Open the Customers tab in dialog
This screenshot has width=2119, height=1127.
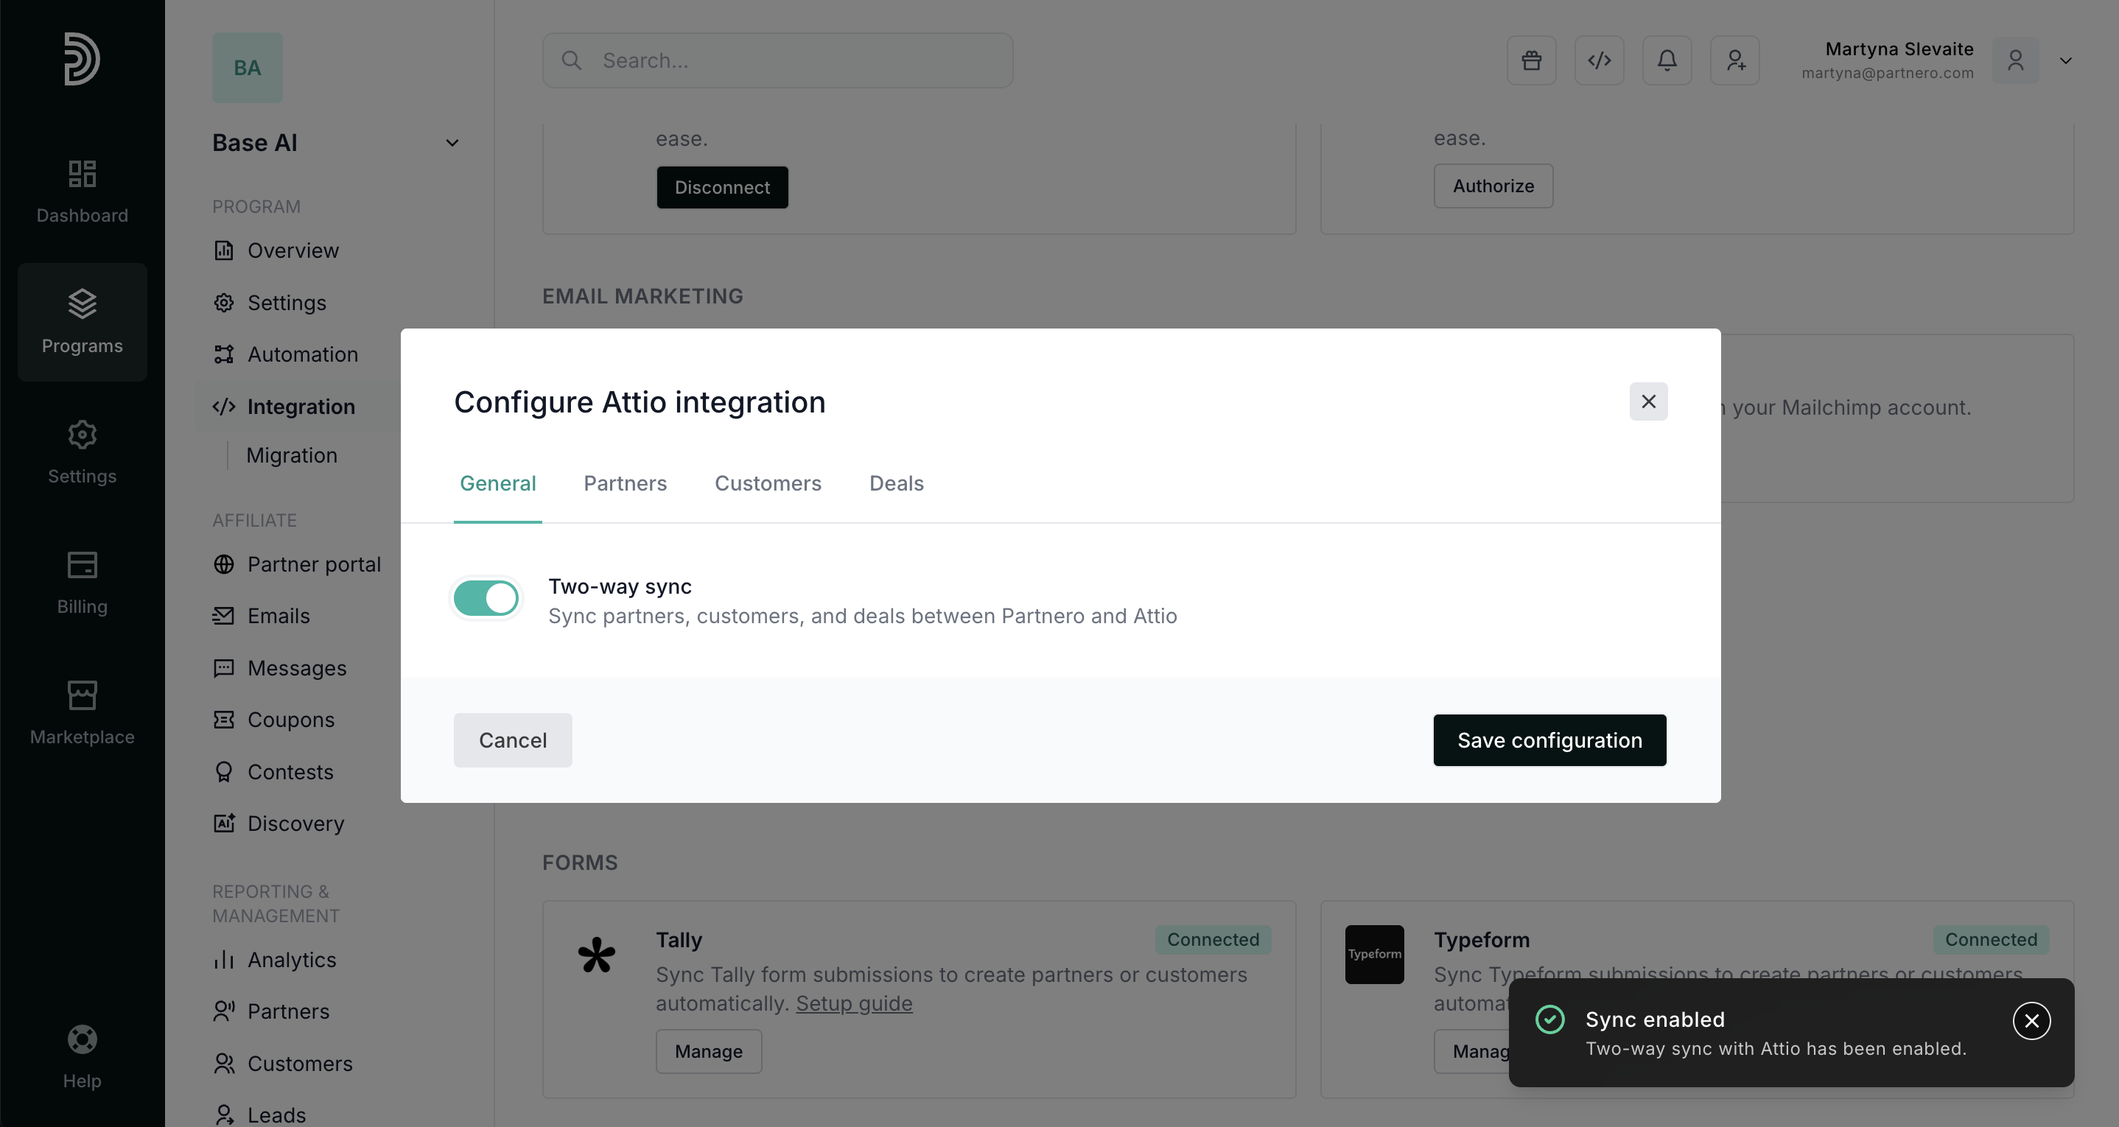[768, 484]
